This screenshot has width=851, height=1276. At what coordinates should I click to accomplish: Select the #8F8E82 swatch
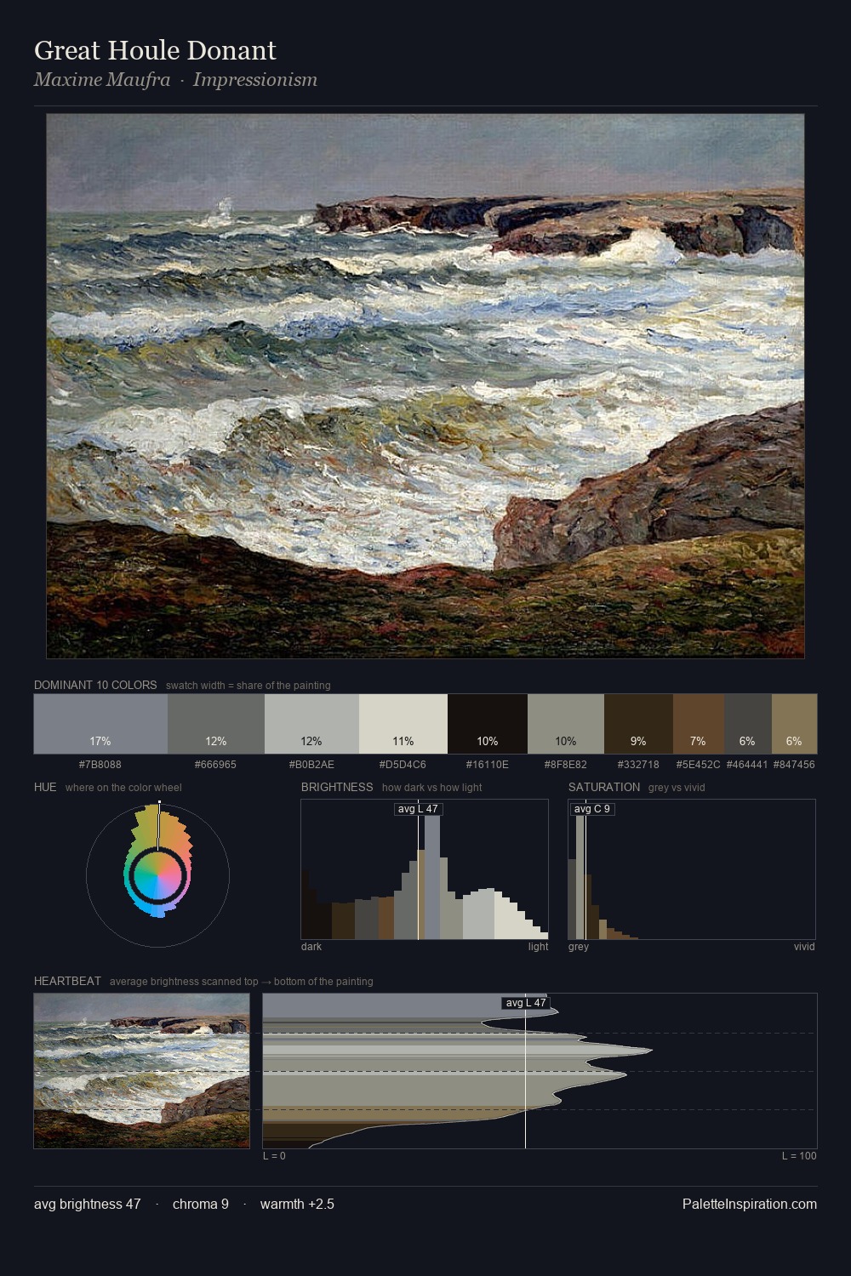pyautogui.click(x=566, y=724)
